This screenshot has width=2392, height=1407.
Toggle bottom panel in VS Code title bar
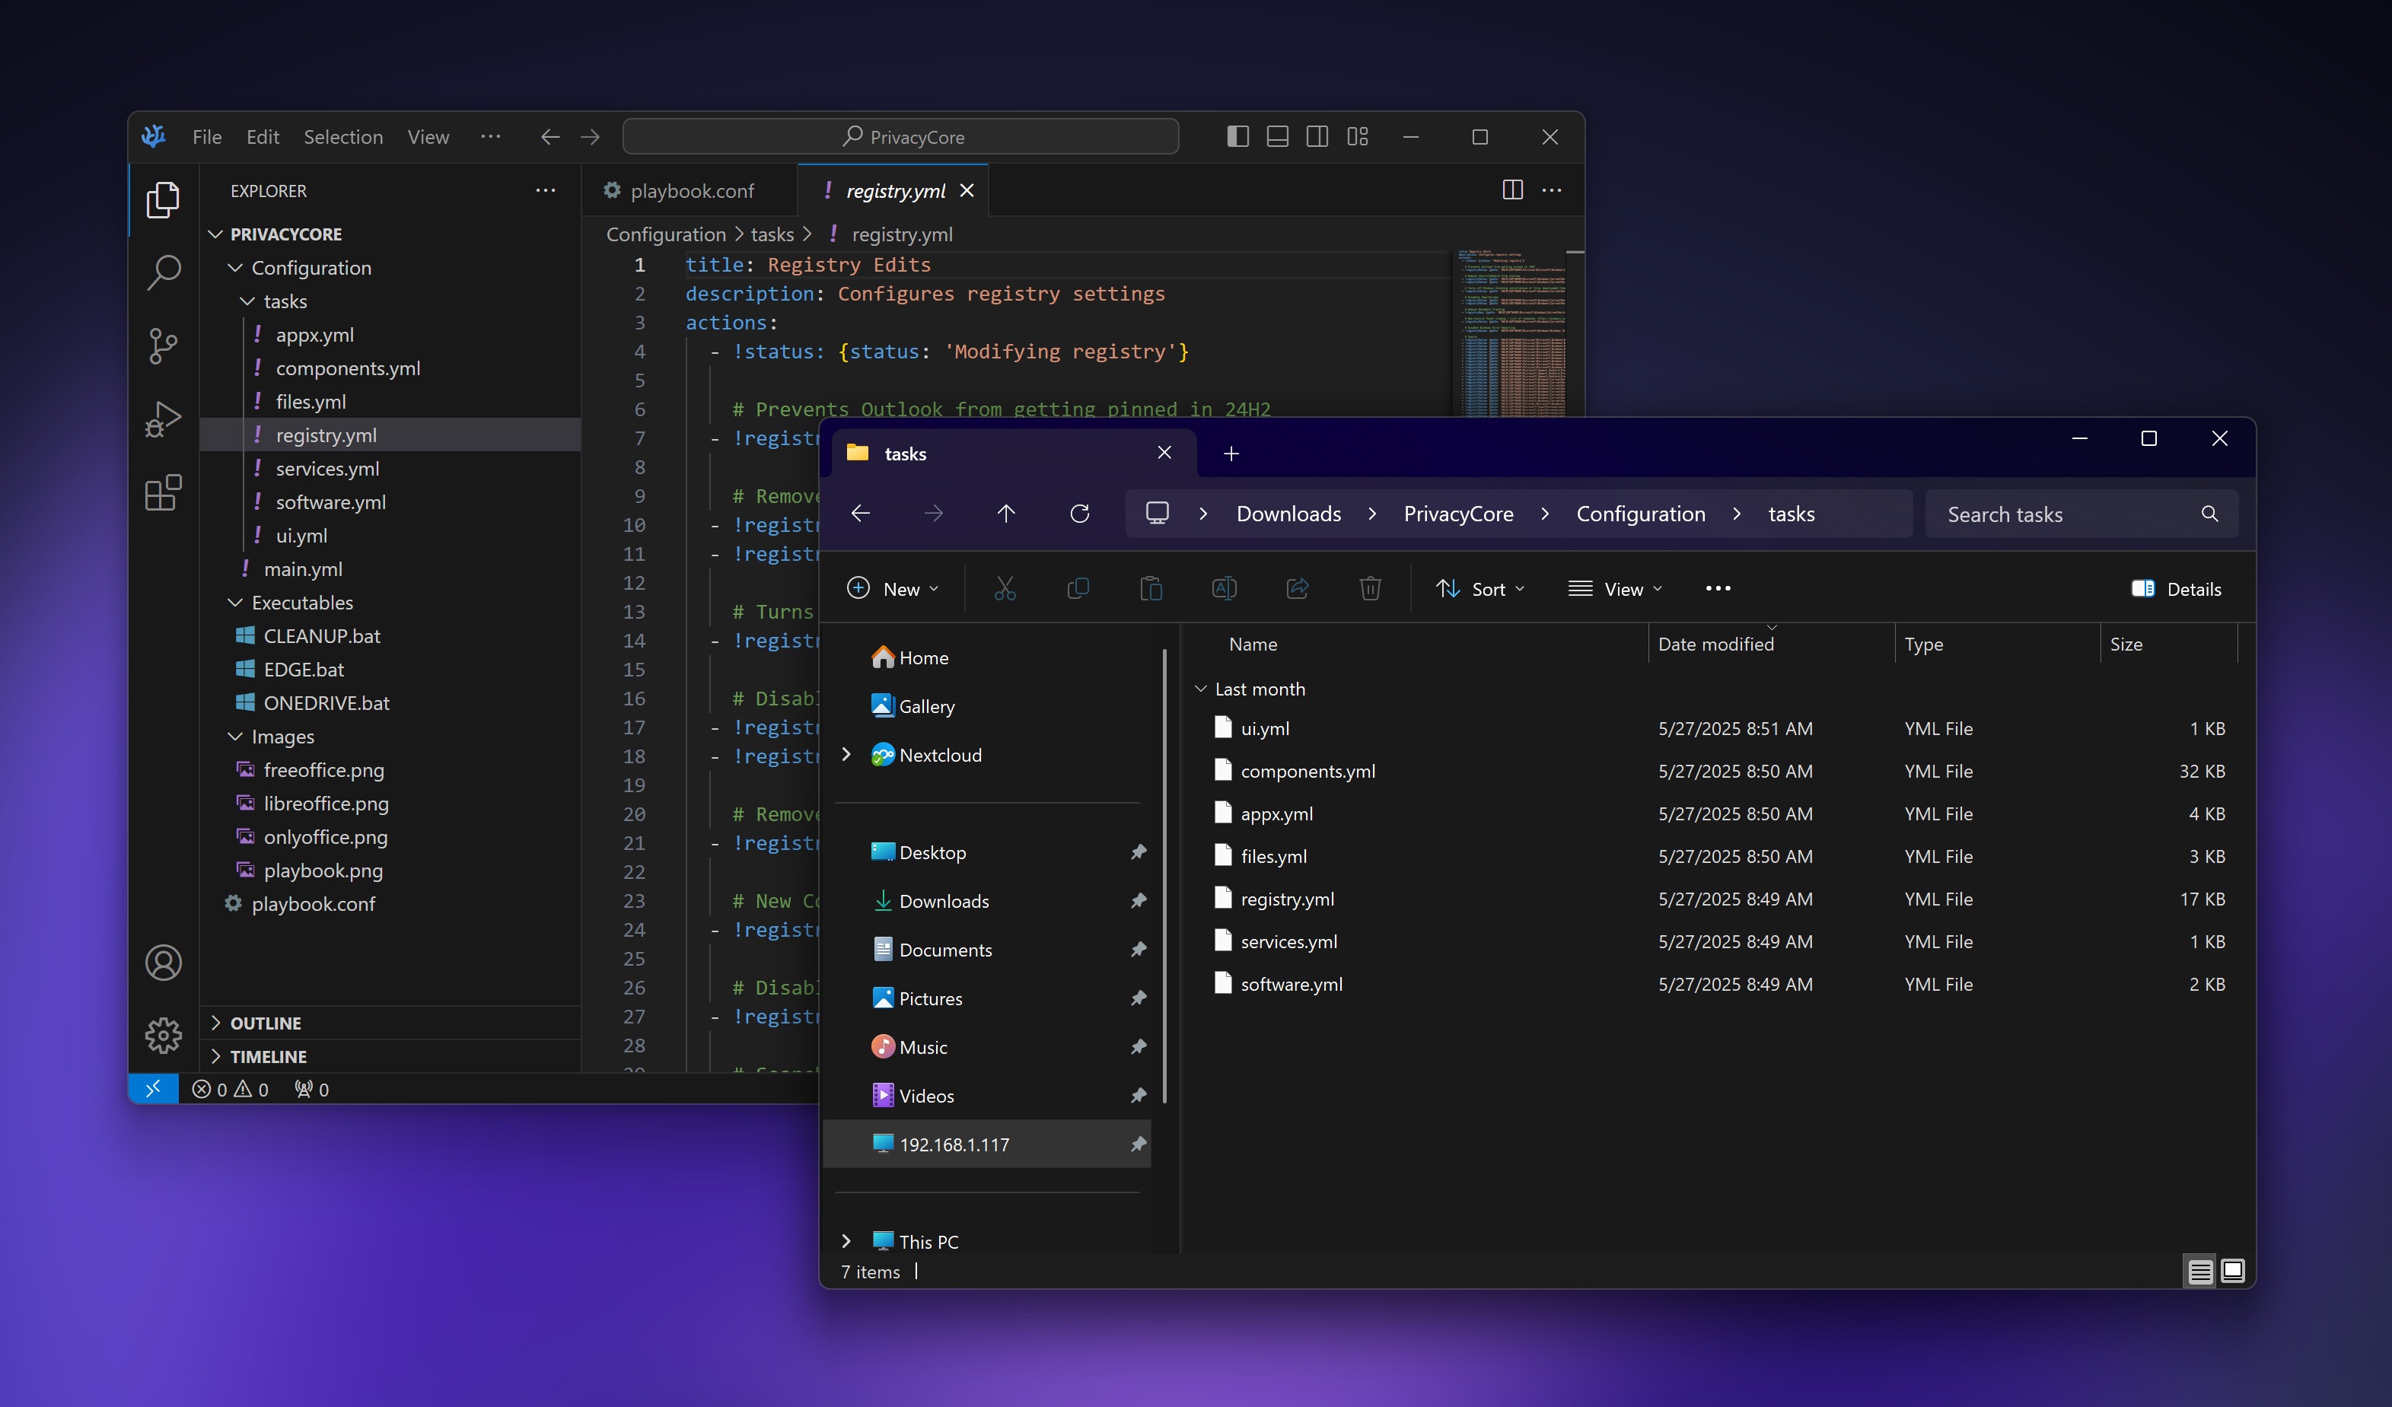1277,137
